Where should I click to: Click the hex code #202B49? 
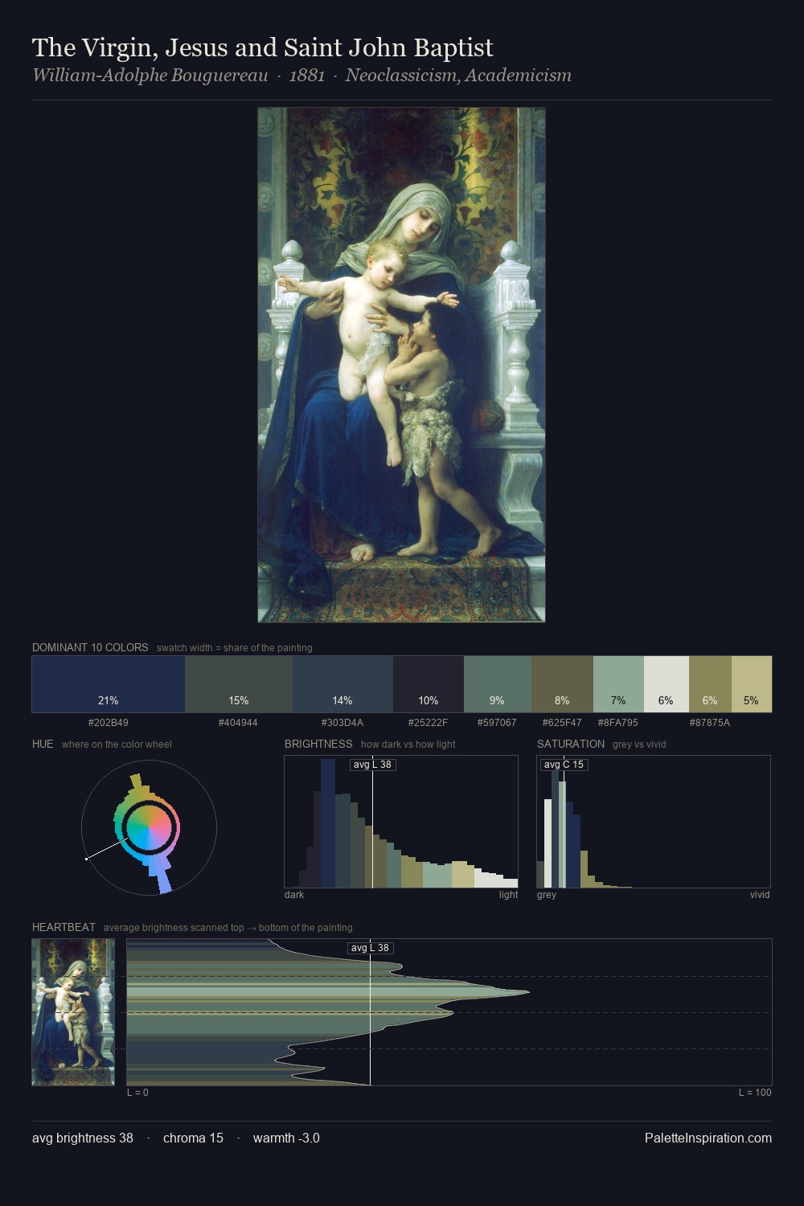click(x=109, y=723)
